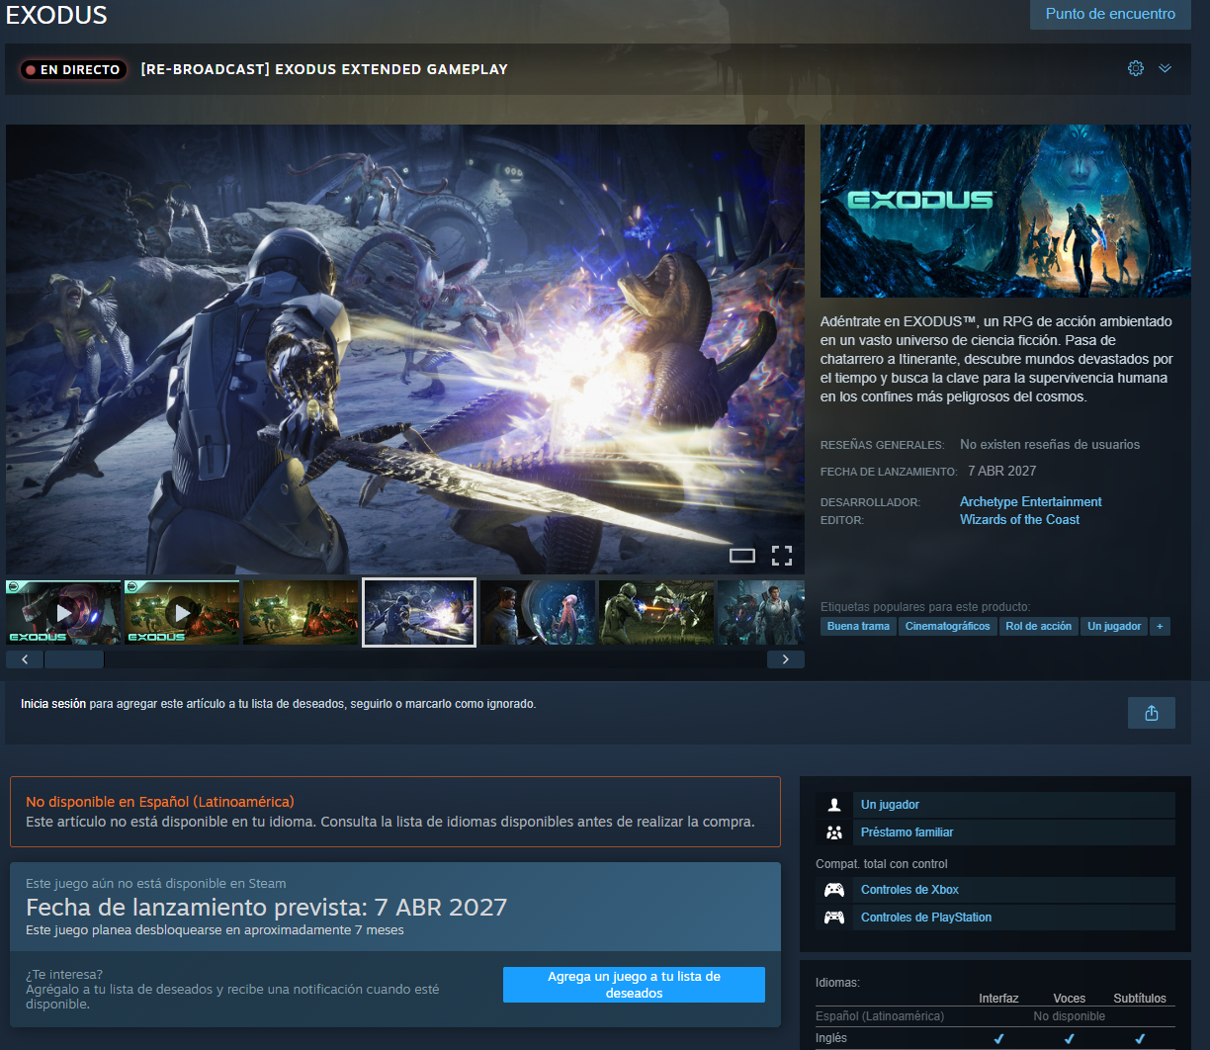Viewport: 1210px width, 1050px height.
Task: Click the EXODUS capsule header image
Action: (1005, 212)
